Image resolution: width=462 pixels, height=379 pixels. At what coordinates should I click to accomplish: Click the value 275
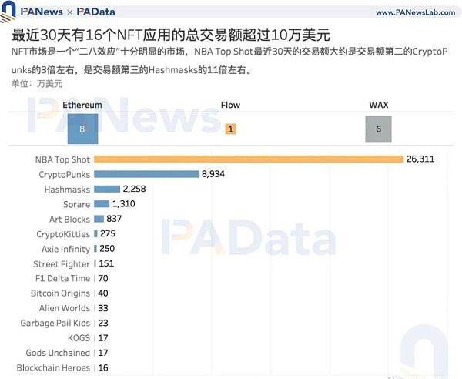pos(108,233)
